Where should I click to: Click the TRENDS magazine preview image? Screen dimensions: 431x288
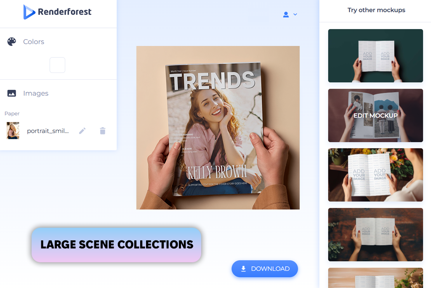click(218, 128)
